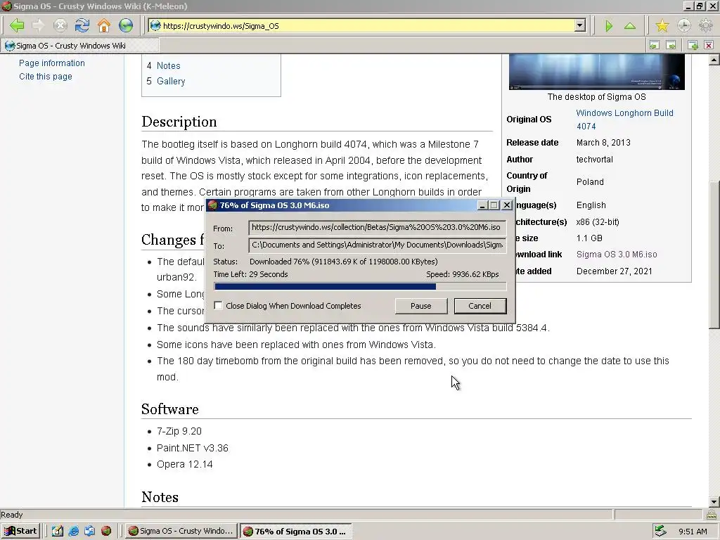Image resolution: width=720 pixels, height=540 pixels.
Task: Click the Software section heading
Action: click(170, 409)
